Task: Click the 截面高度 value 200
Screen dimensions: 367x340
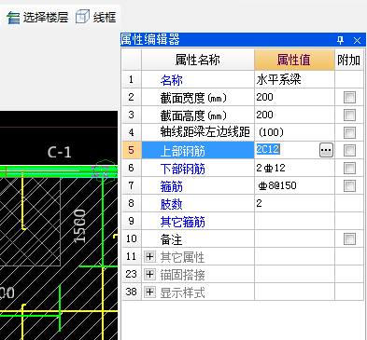Action: tap(264, 115)
